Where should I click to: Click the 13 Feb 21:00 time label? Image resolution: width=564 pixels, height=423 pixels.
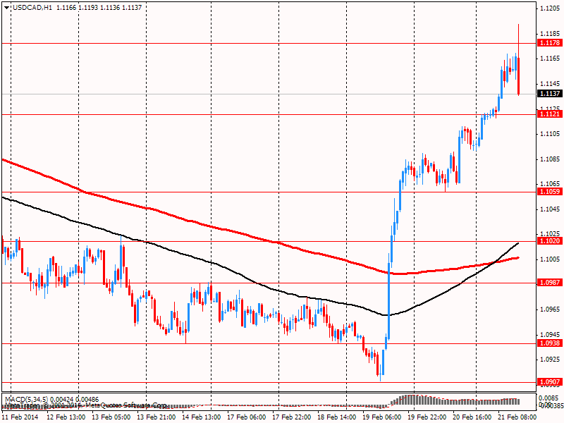pos(157,417)
